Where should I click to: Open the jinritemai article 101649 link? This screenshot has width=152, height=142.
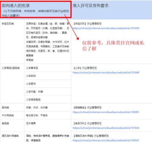point(106,72)
